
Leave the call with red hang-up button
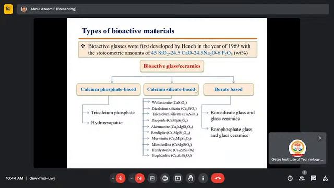[x=218, y=178]
